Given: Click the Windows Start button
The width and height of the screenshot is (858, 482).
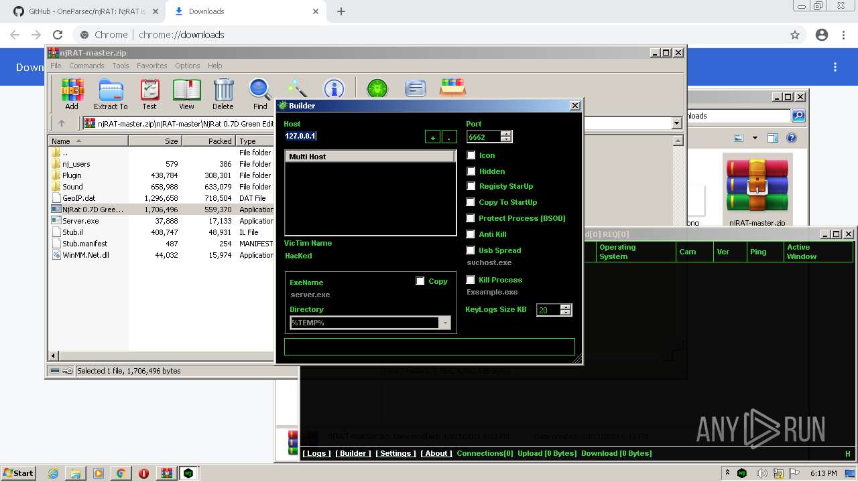Looking at the screenshot, I should 19,473.
